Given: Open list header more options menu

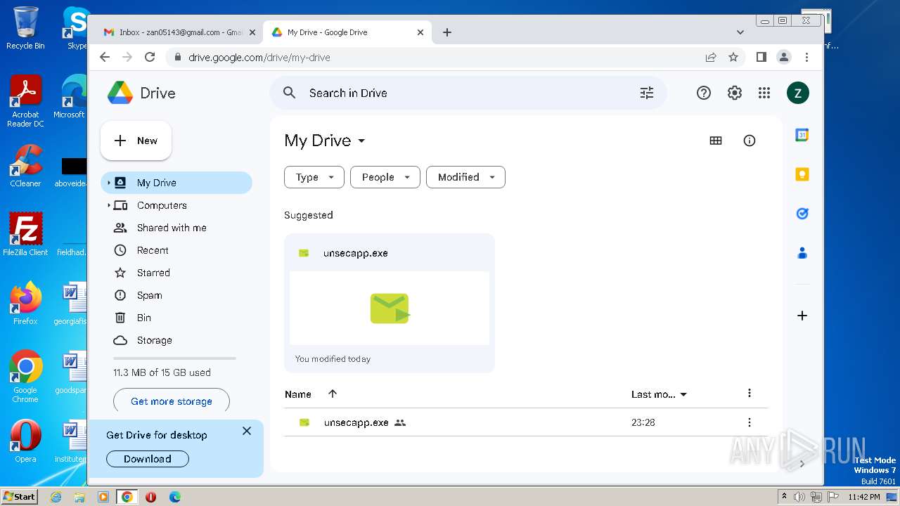Looking at the screenshot, I should pos(750,393).
